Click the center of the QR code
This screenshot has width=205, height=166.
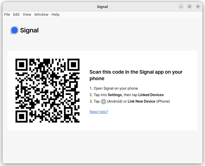47,91
